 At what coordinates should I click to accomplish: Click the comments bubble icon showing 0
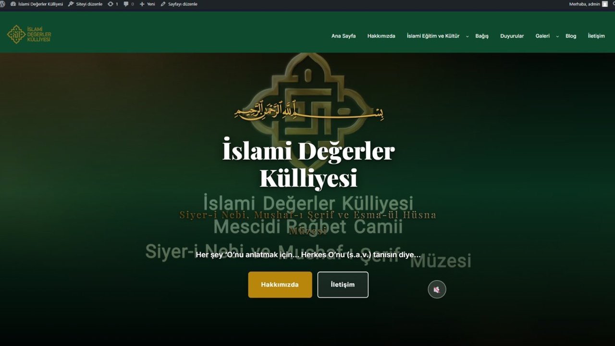[127, 4]
